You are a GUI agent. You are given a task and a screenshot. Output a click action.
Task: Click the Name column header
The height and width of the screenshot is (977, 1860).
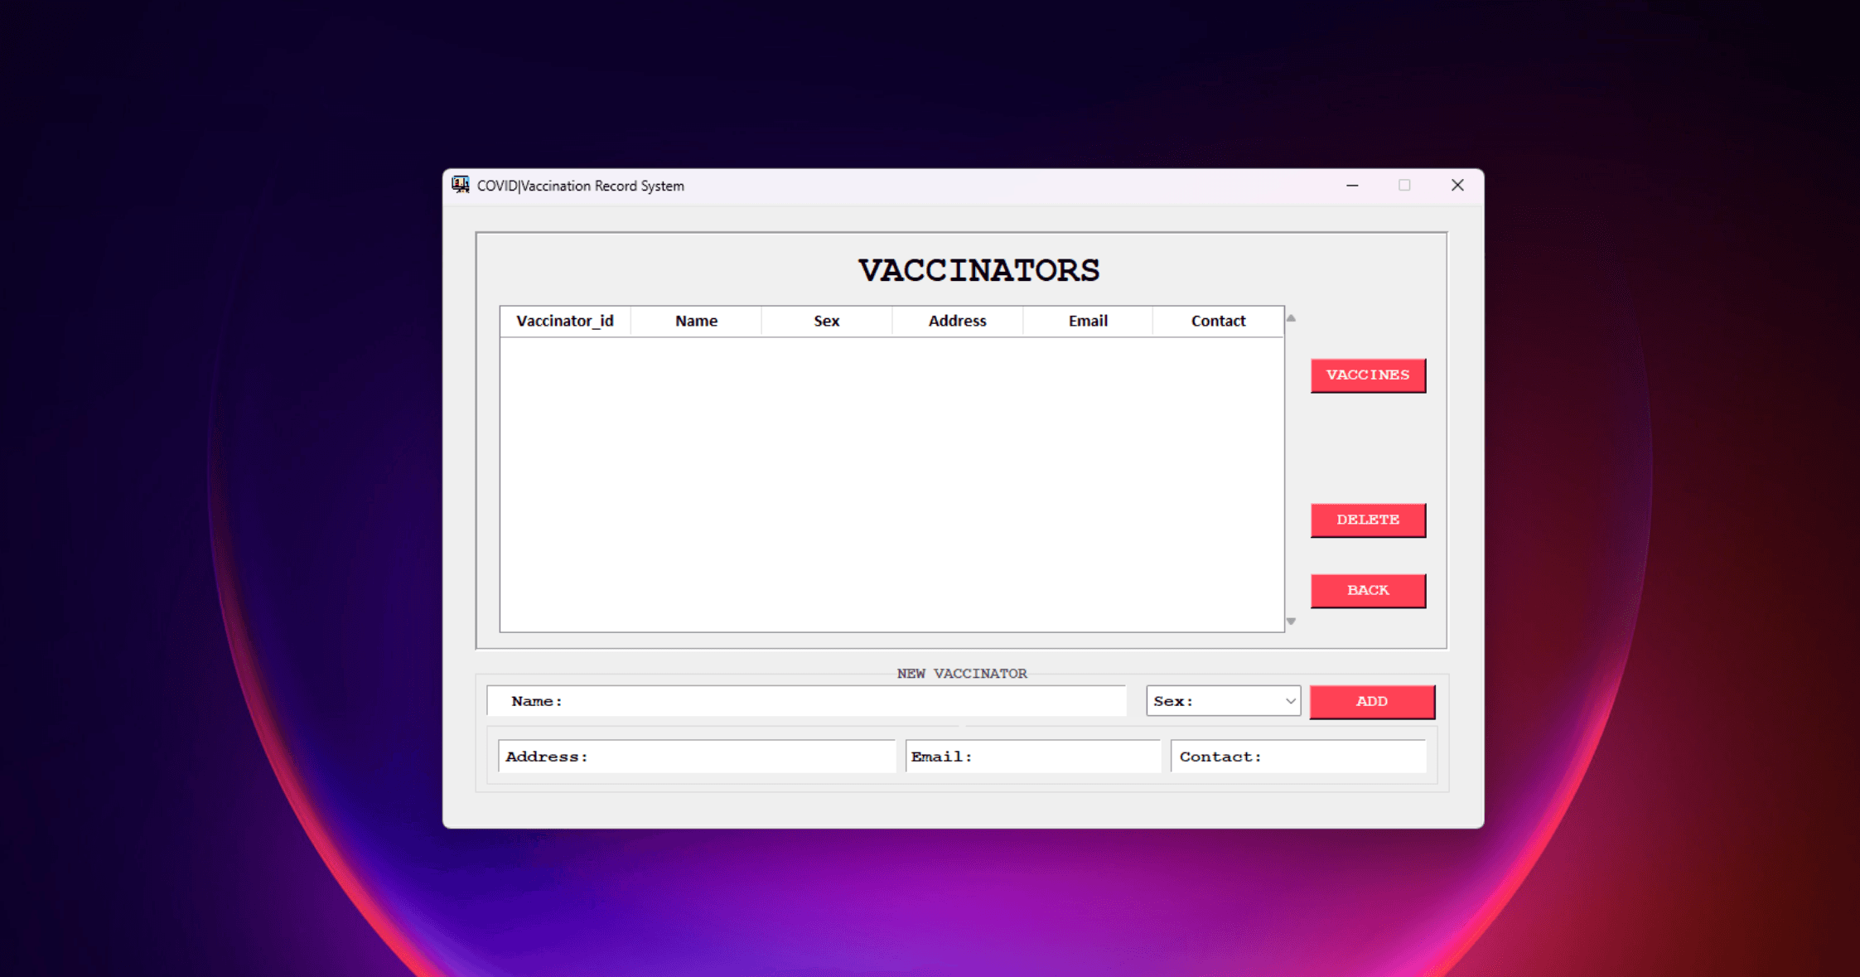(x=696, y=322)
